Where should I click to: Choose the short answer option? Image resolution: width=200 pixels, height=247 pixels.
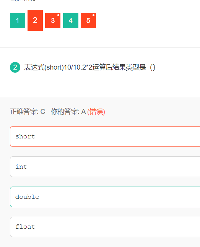coord(105,136)
